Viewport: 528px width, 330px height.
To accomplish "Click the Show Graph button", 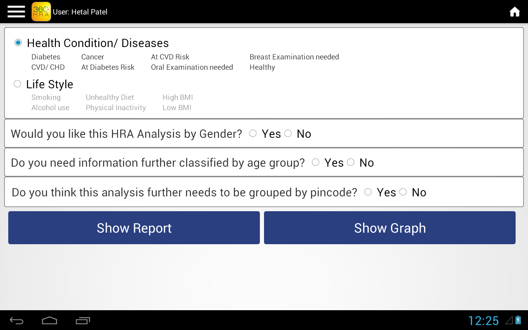I will pyautogui.click(x=390, y=228).
